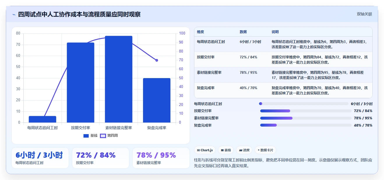Toggle the 第四周 legend swatch
This screenshot has height=180, width=384.
pos(103,136)
